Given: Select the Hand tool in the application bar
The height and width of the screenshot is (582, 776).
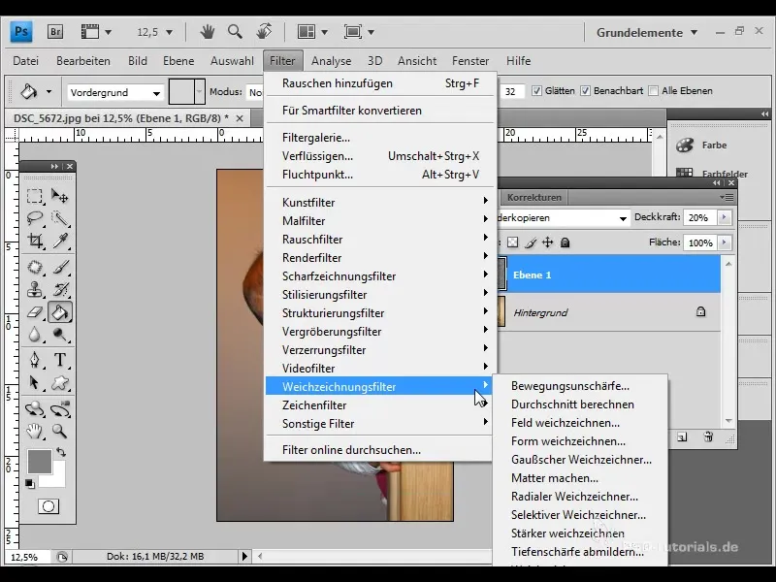Looking at the screenshot, I should (208, 32).
